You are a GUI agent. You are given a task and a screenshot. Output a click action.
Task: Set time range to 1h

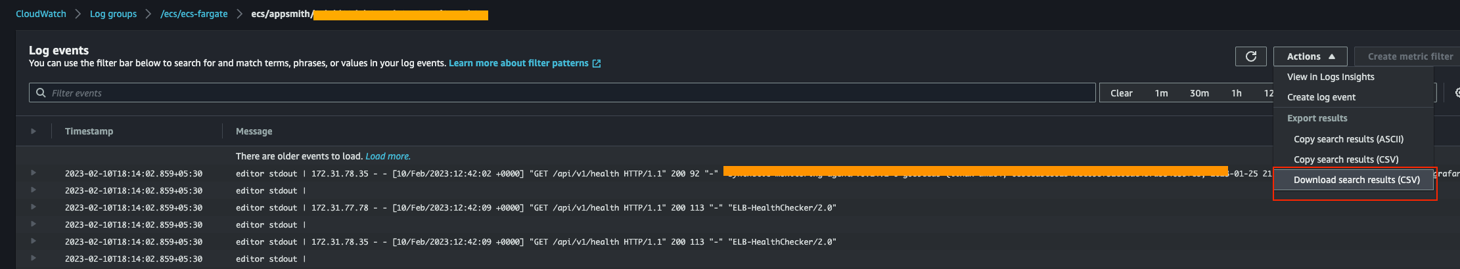[x=1236, y=93]
